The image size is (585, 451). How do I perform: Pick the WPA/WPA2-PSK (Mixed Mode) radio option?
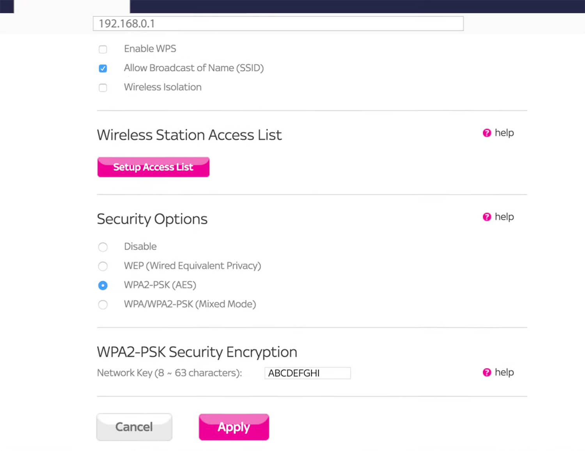click(x=103, y=304)
